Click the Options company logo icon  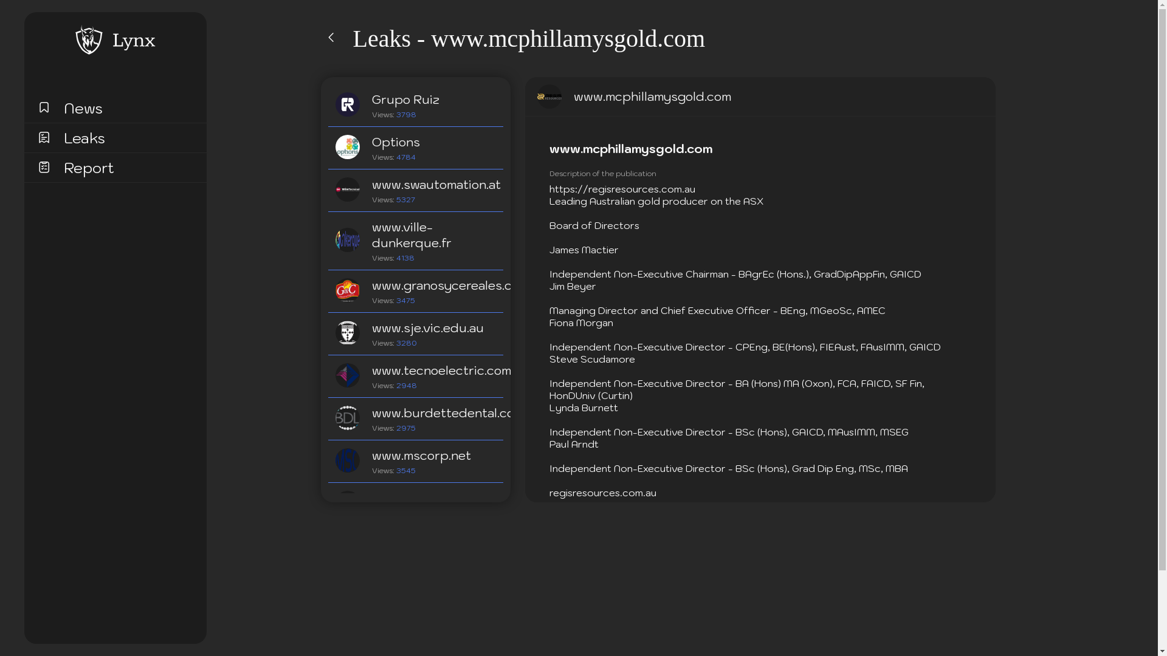348,147
